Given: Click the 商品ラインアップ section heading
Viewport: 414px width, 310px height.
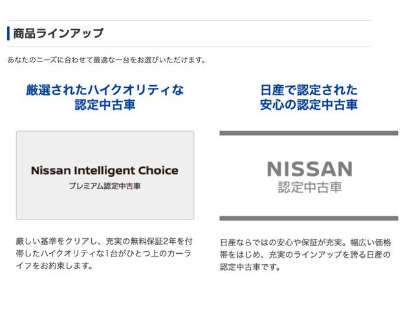Looking at the screenshot, I should click(x=58, y=33).
